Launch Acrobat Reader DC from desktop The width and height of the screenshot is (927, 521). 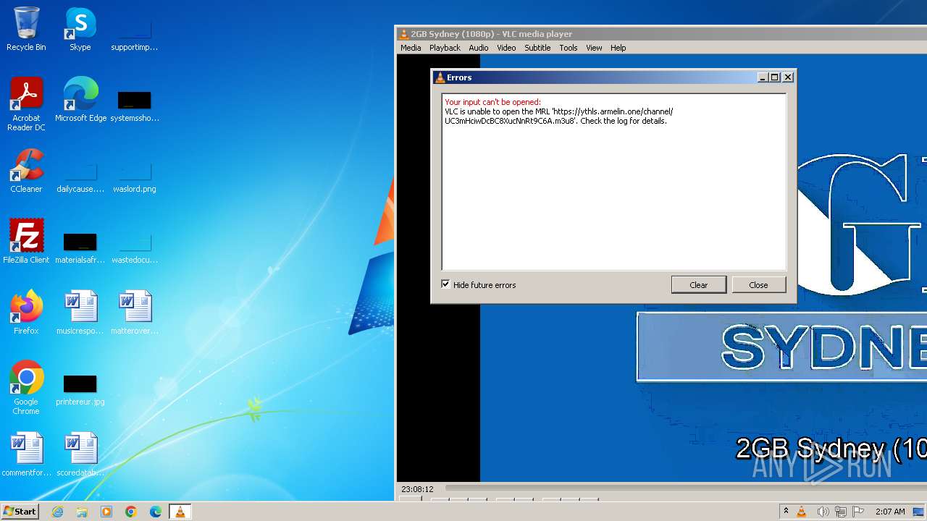[x=26, y=104]
